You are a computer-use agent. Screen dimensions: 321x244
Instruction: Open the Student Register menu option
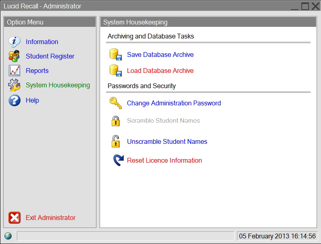pyautogui.click(x=50, y=56)
